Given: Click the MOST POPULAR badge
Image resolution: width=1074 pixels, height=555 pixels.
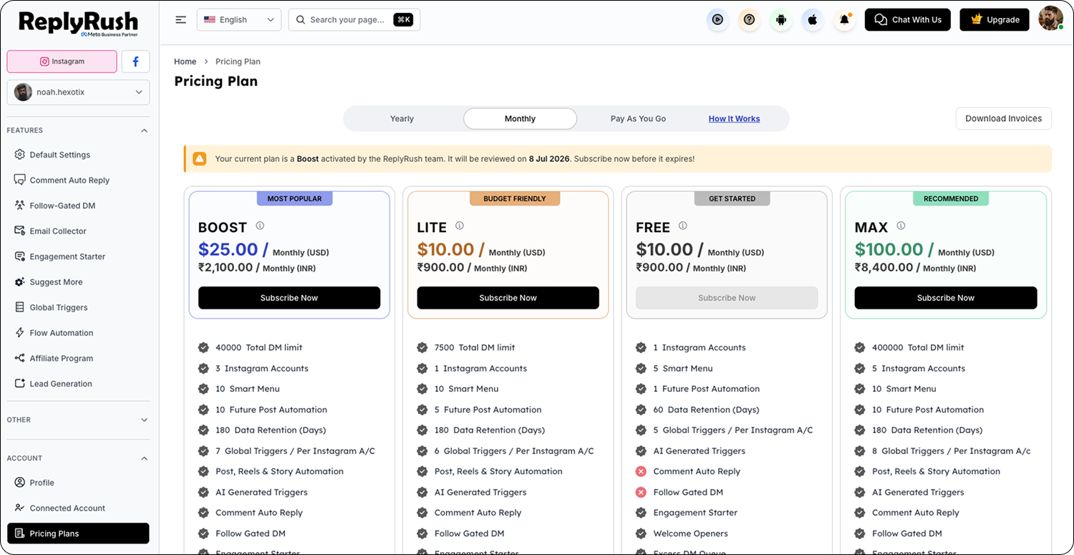Looking at the screenshot, I should pyautogui.click(x=294, y=198).
